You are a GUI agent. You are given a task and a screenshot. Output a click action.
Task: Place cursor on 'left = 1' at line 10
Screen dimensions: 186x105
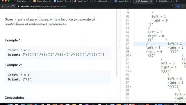point(159,17)
